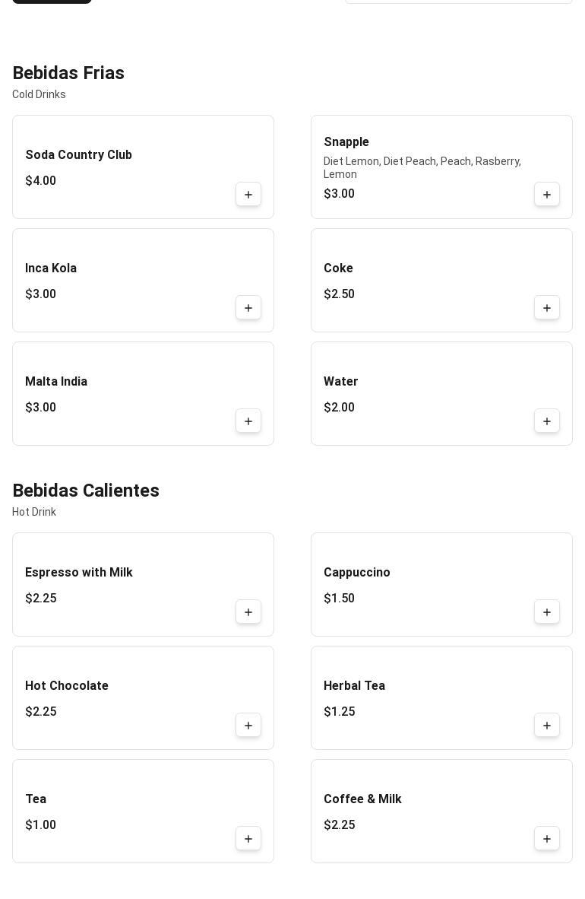Screen dimensions: 585x899
Task: Add Snapple to the order
Action: (547, 195)
